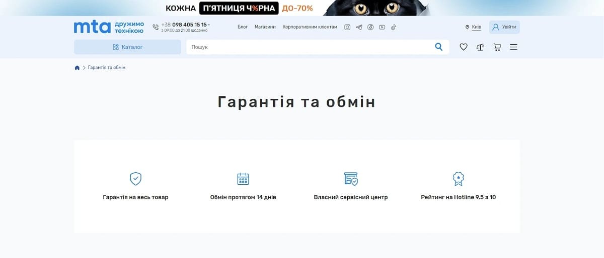The image size is (604, 258).
Task: Change city by clicking Київ
Action: [476, 27]
